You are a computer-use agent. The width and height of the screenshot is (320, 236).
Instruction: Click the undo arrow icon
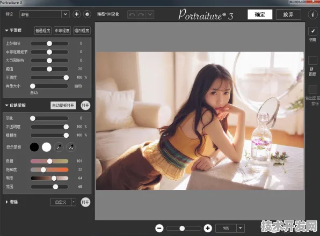pos(132,14)
